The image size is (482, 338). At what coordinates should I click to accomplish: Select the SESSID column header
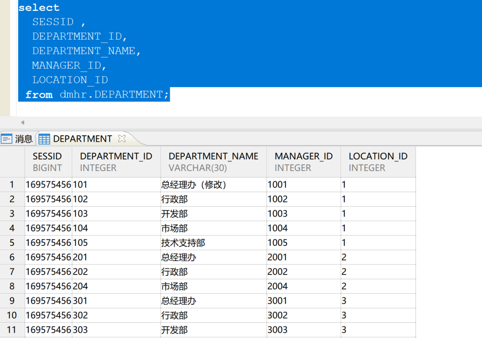click(48, 162)
